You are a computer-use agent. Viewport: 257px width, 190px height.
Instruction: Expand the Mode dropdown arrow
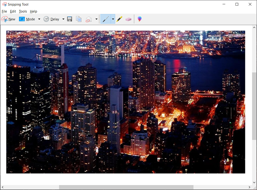[x=39, y=19]
